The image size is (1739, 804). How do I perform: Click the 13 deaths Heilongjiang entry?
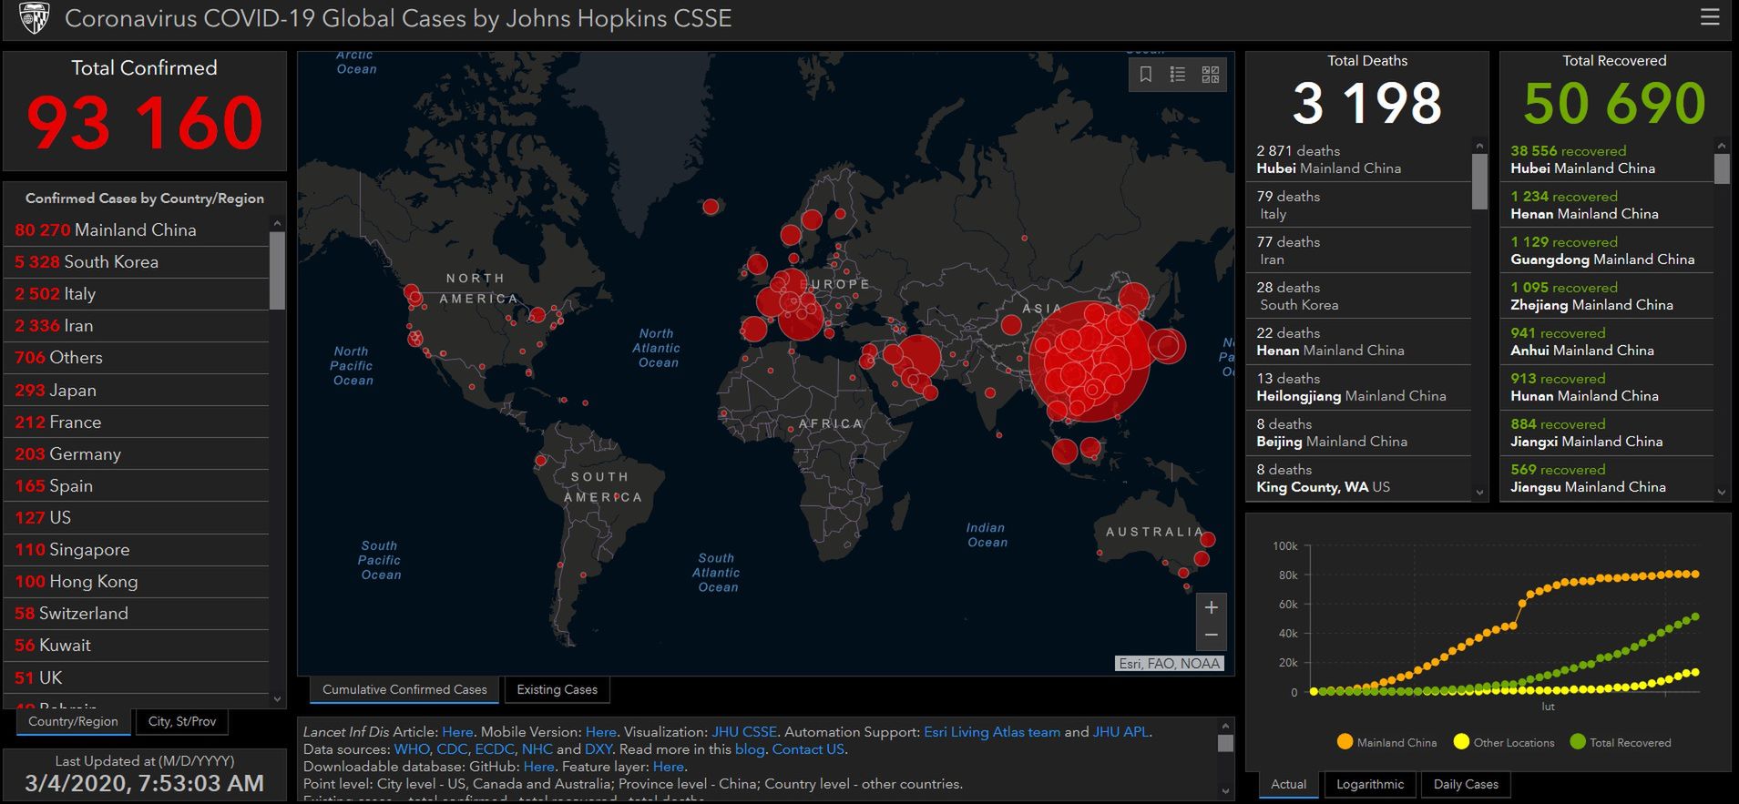pyautogui.click(x=1358, y=387)
